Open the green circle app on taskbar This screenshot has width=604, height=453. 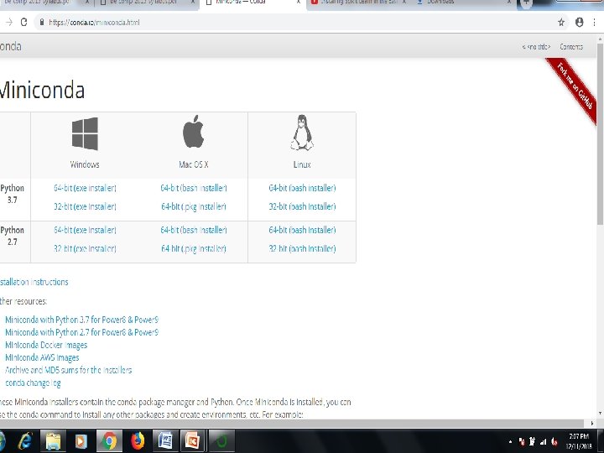(x=221, y=440)
